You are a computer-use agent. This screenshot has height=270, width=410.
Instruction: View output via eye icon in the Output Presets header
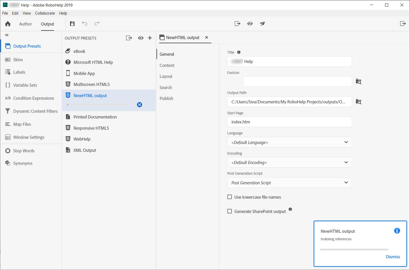pos(141,38)
